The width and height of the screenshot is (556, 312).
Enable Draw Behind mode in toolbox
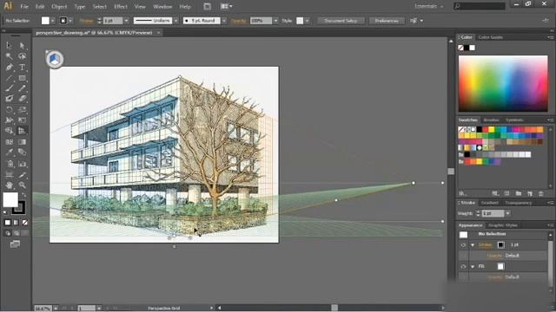(17, 233)
